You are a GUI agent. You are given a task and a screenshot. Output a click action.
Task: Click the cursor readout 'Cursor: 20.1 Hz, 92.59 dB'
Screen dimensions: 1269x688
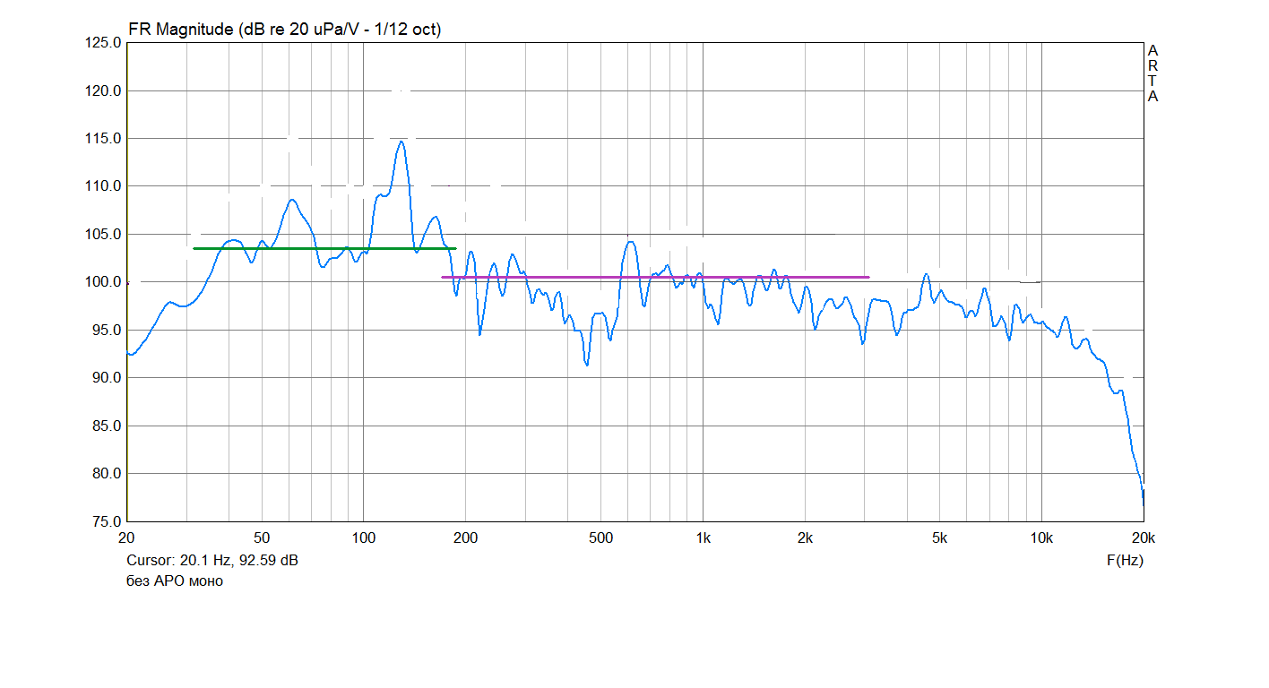point(212,561)
